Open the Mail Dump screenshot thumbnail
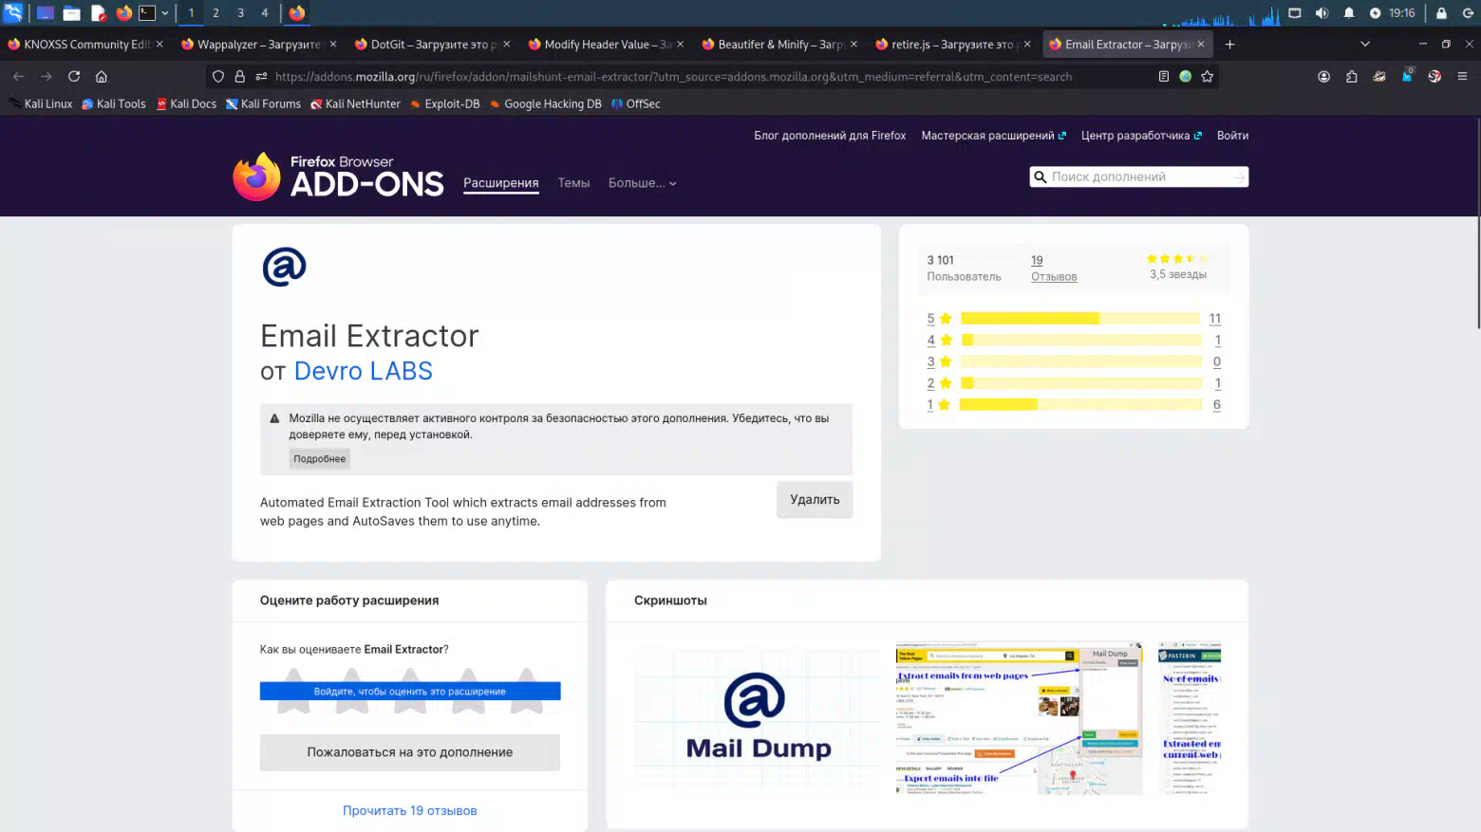This screenshot has width=1481, height=832. 759,717
